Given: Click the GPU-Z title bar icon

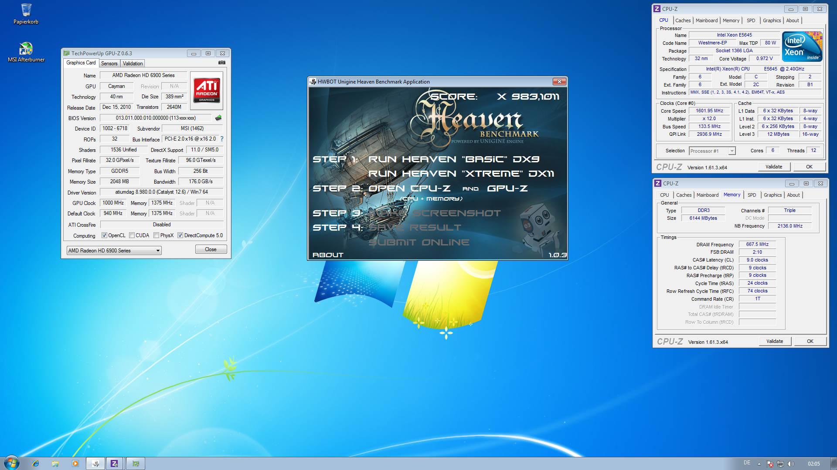Looking at the screenshot, I should click(x=67, y=53).
